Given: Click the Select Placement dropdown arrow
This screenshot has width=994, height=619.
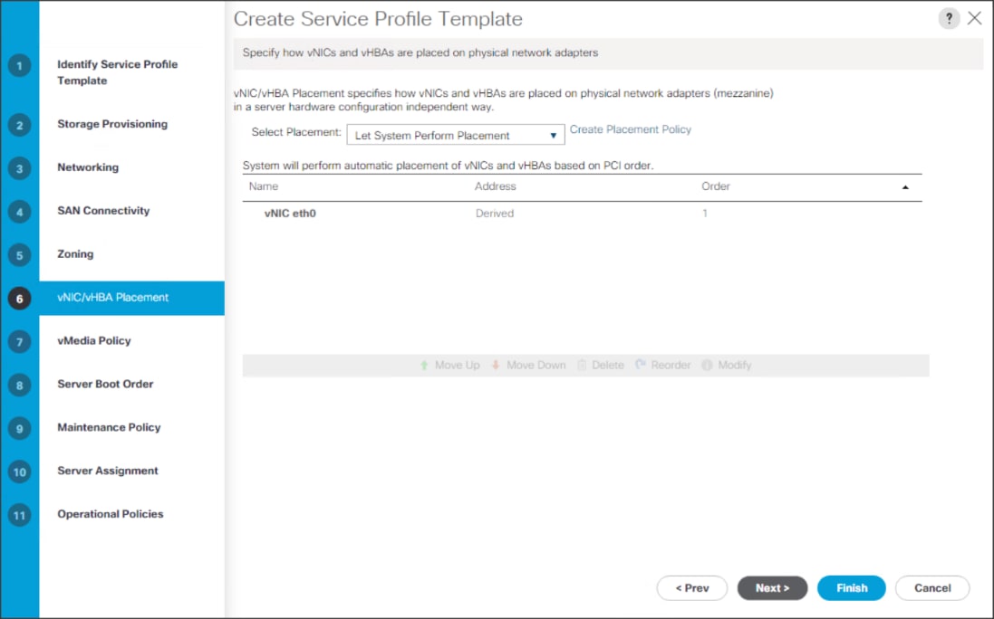Looking at the screenshot, I should pyautogui.click(x=553, y=134).
